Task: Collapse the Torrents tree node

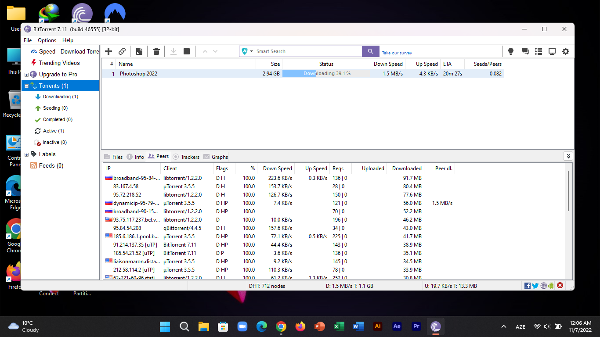Action: pos(26,86)
